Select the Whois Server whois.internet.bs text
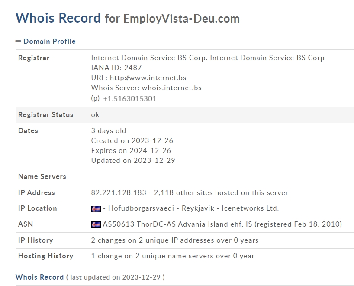Screen dimensions: 354x286 (146, 88)
